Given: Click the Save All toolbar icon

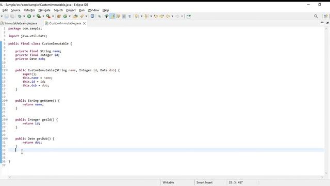Looking at the screenshot, I should pos(12,16).
